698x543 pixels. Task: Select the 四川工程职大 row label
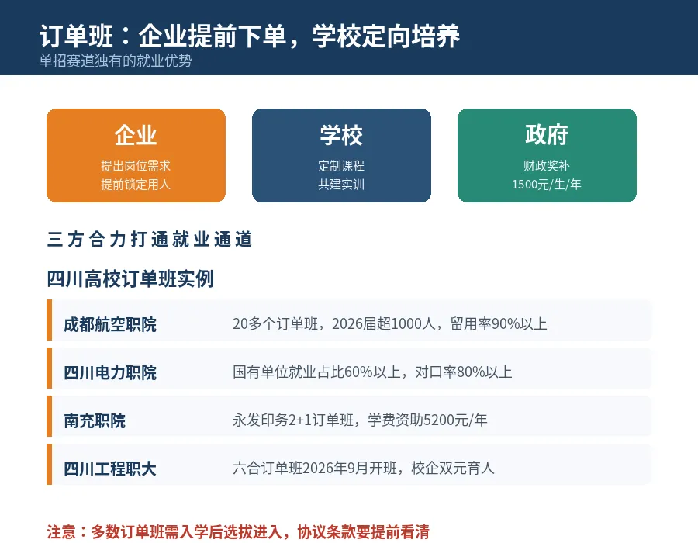coord(110,469)
